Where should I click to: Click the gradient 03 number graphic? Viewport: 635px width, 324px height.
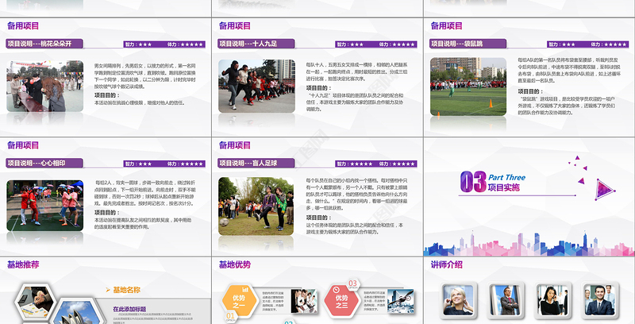point(472,183)
